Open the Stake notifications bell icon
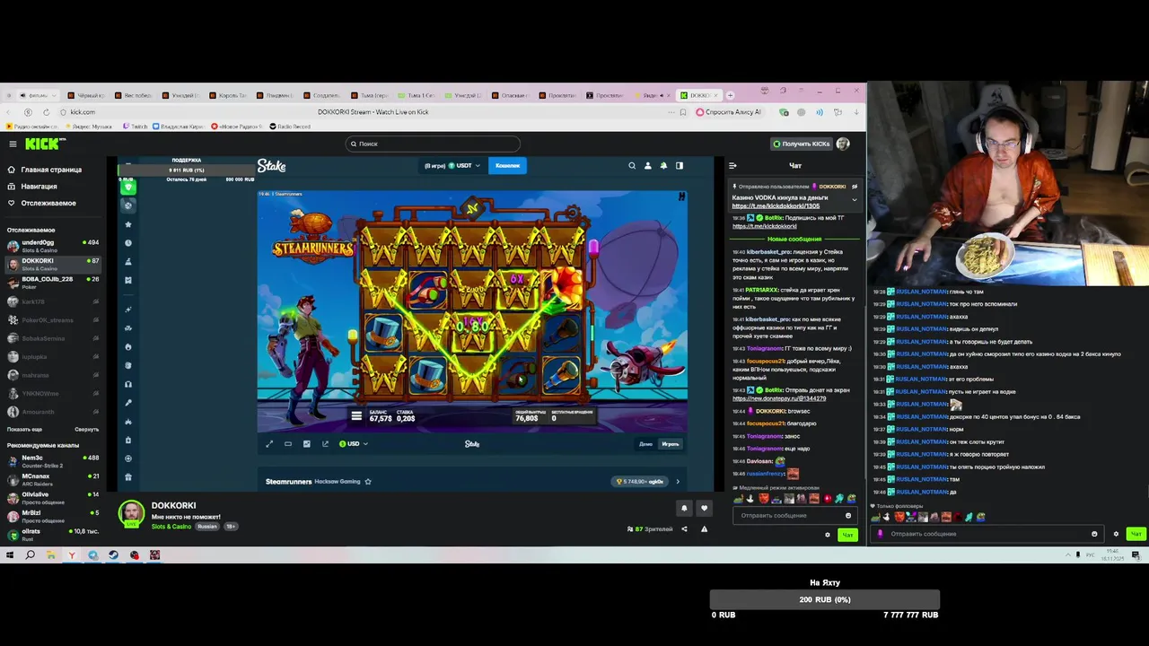 663,166
